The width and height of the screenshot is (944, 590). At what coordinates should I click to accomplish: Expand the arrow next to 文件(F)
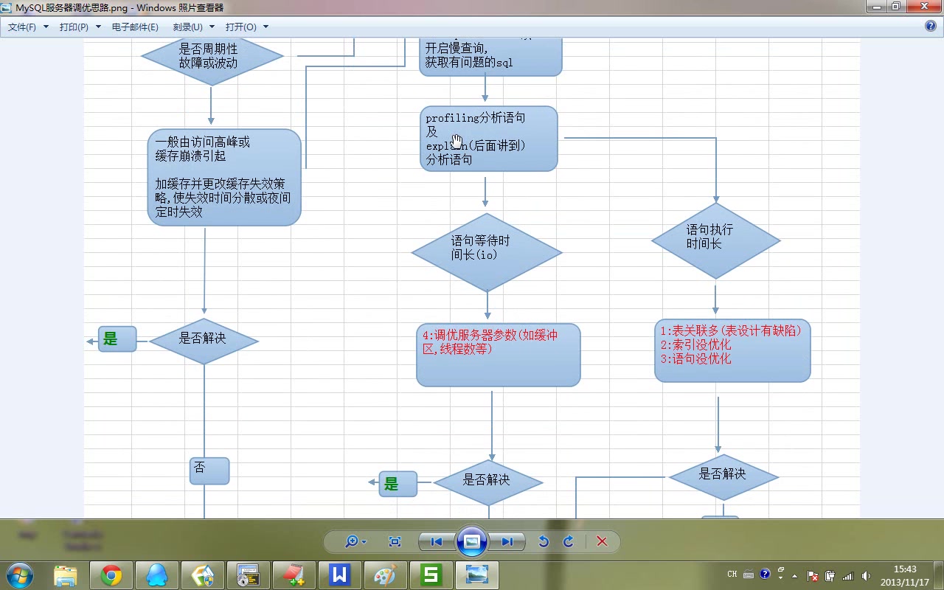[x=46, y=27]
